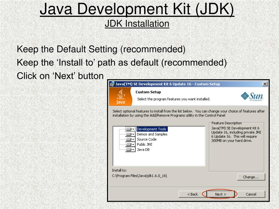Select Demos and Samples in feature list
Image resolution: width=279 pixels, height=209 pixels.
[x=152, y=134]
